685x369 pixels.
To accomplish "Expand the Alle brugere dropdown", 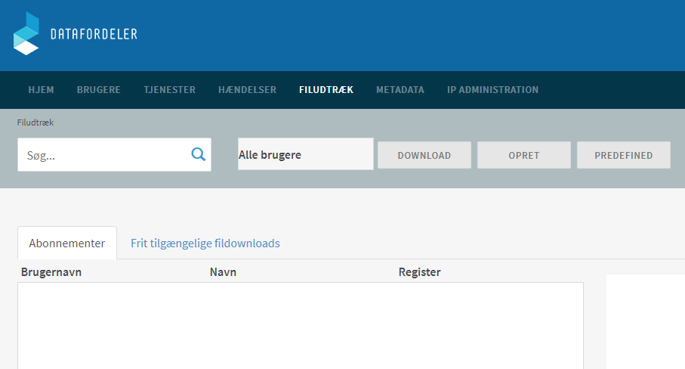I will click(x=305, y=154).
